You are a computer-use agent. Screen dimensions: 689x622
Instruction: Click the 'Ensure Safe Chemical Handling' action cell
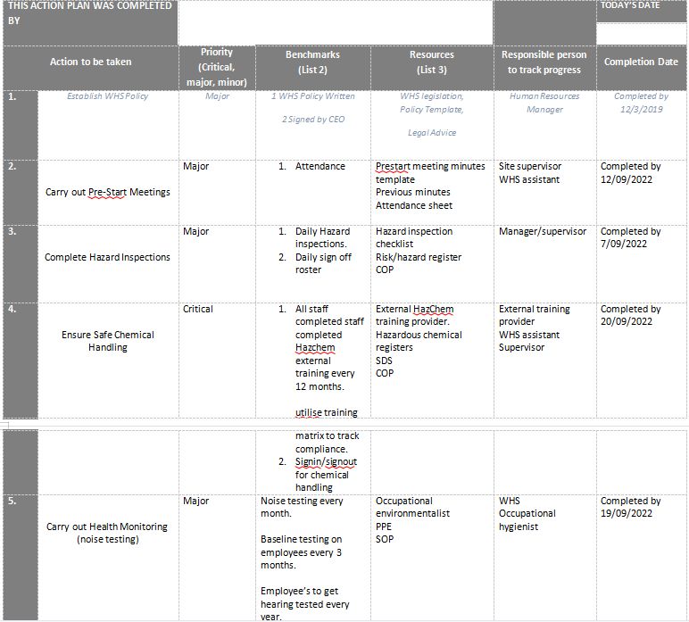[x=107, y=341]
